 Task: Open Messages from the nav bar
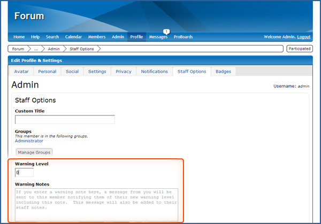point(158,37)
